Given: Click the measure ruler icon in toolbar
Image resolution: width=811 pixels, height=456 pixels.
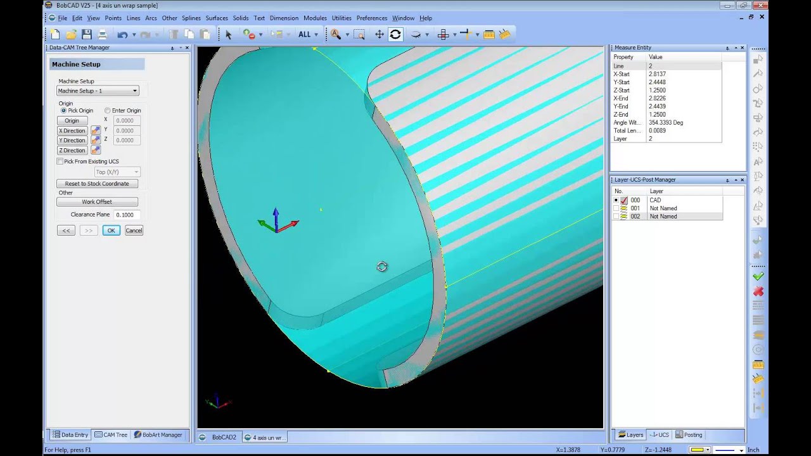Looking at the screenshot, I should pos(489,34).
